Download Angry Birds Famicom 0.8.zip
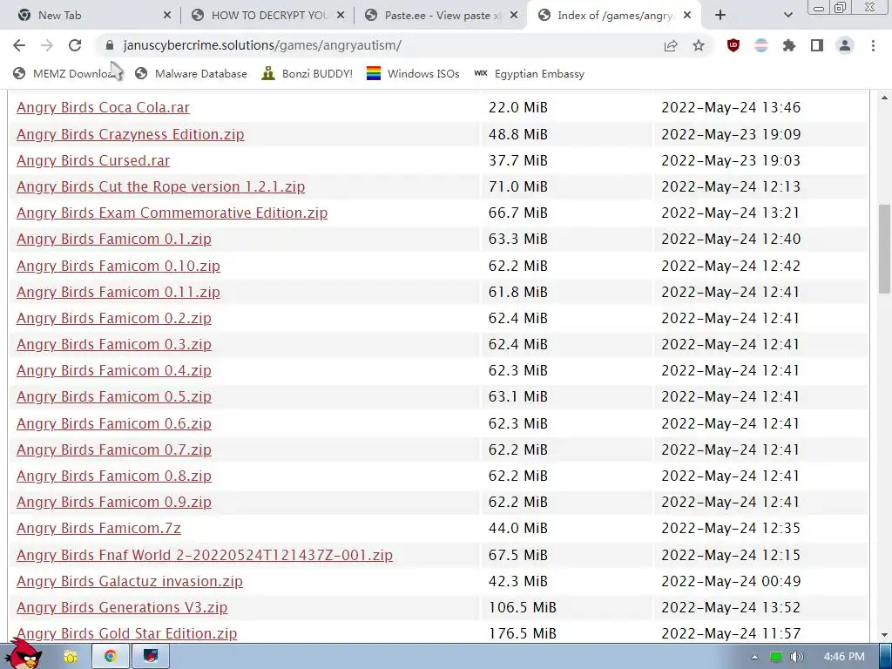This screenshot has width=892, height=669. click(114, 476)
